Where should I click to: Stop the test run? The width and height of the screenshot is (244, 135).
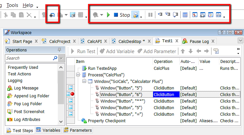point(122,15)
